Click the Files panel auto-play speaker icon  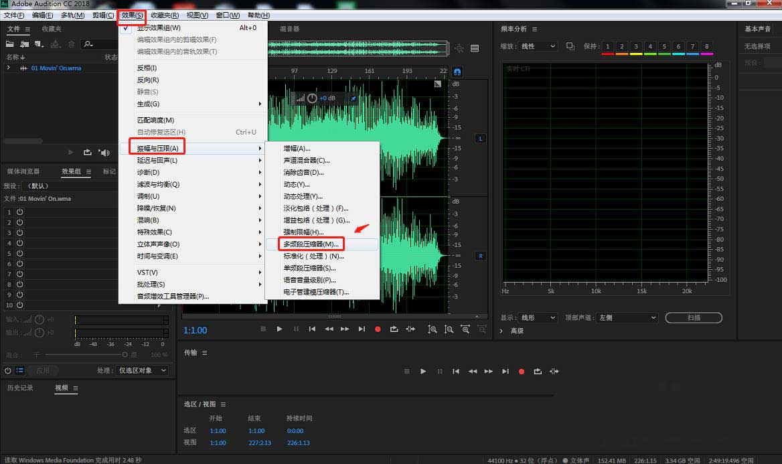104,153
